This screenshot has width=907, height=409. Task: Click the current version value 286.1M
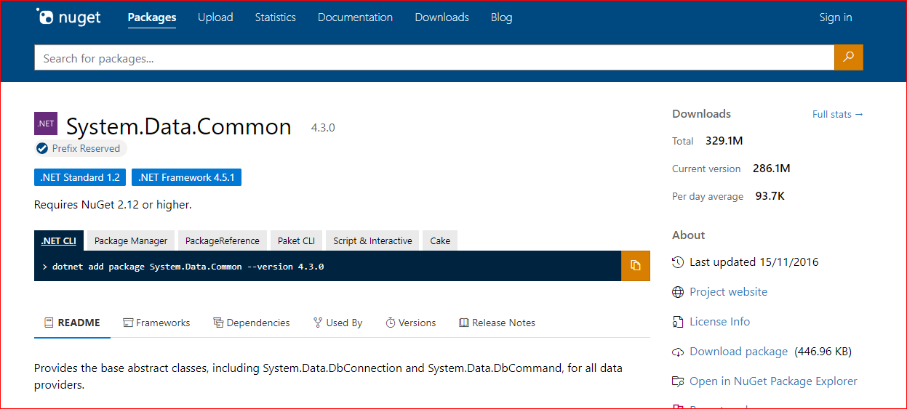[x=771, y=169]
